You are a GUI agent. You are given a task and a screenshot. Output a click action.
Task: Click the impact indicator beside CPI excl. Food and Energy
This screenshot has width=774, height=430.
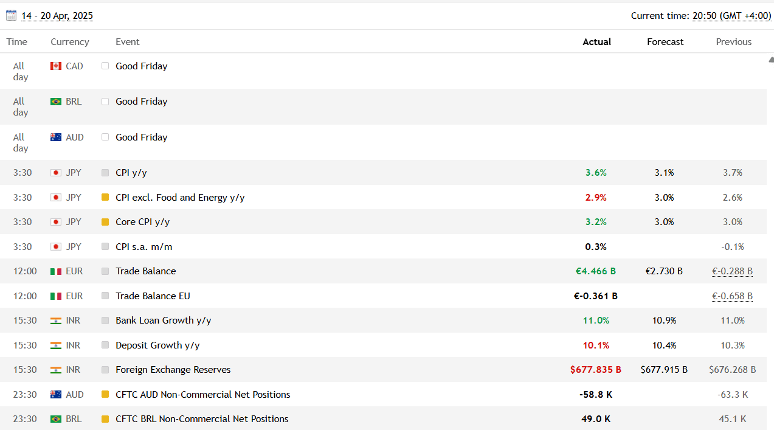[x=104, y=197]
